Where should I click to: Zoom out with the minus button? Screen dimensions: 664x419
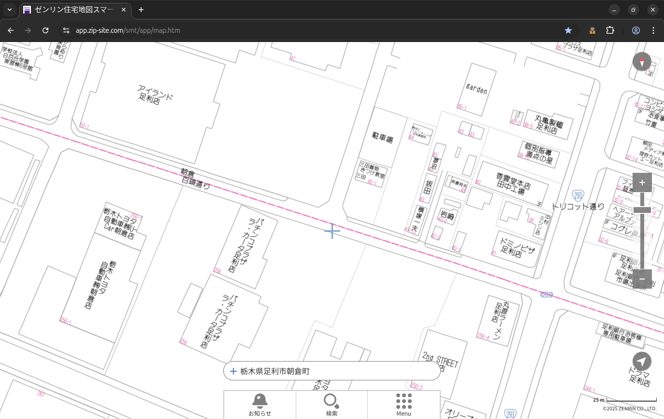tap(642, 279)
